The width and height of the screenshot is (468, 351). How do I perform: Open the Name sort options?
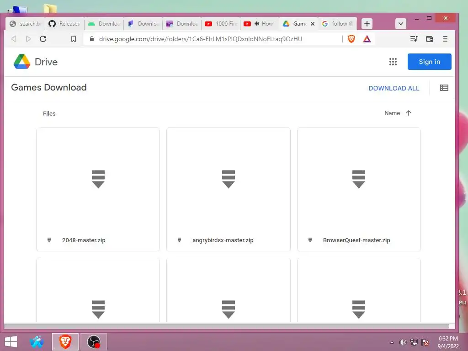[x=392, y=113]
